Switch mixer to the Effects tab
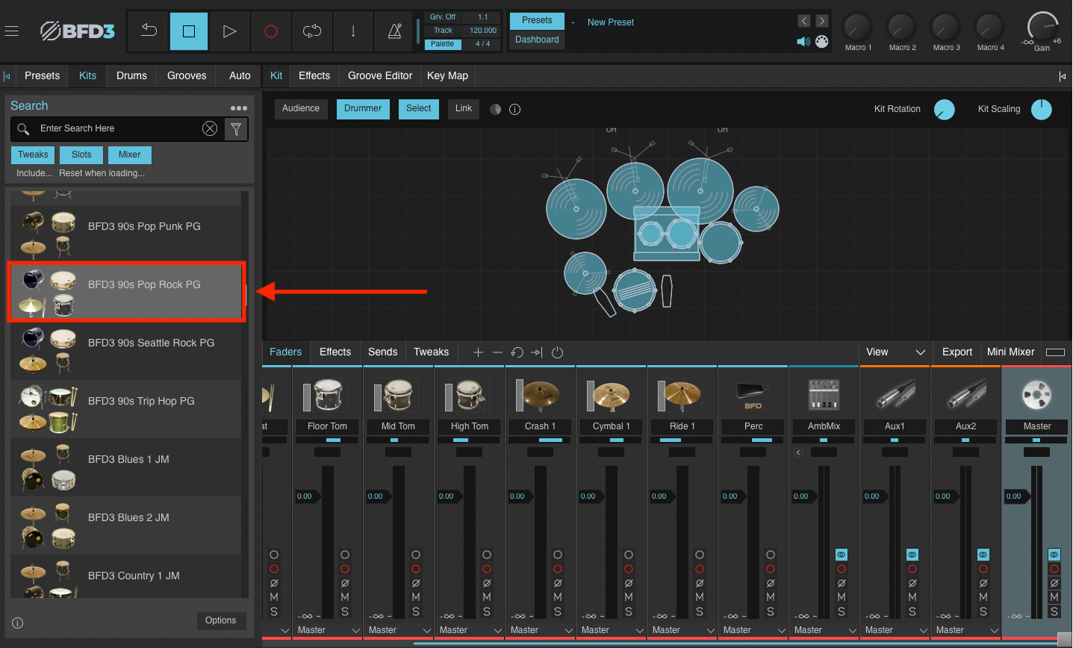The height and width of the screenshot is (648, 1073). coord(335,352)
